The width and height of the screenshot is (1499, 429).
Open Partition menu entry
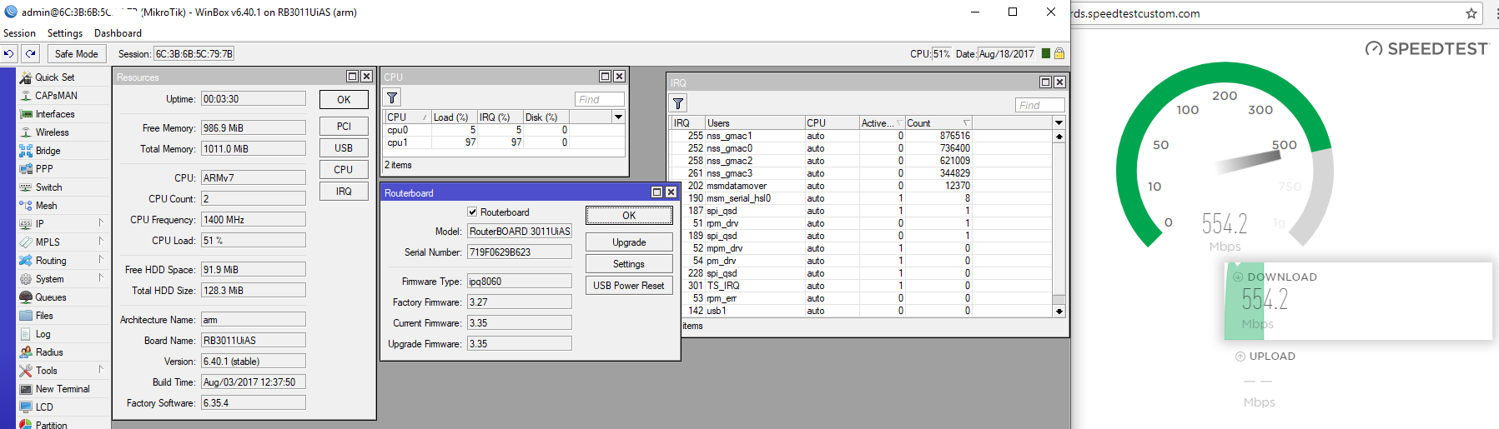51,425
